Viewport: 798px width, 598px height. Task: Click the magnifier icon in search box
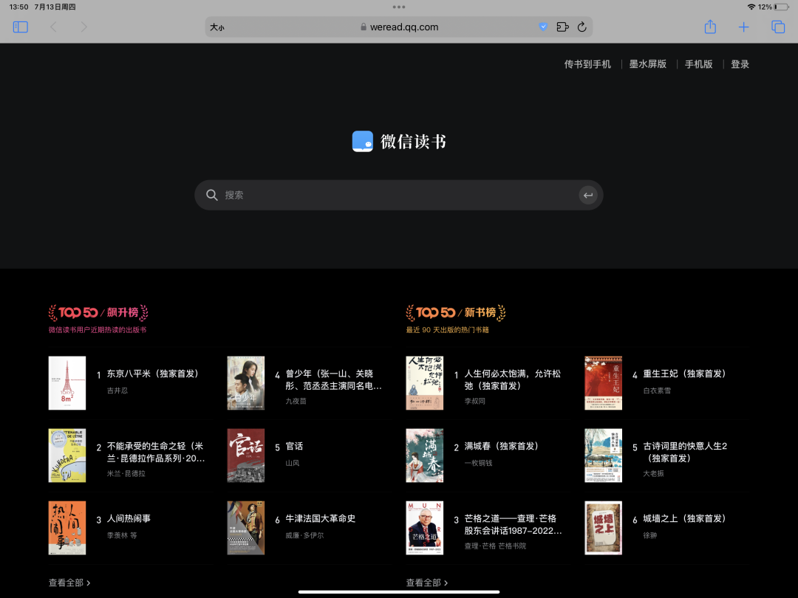click(x=212, y=195)
